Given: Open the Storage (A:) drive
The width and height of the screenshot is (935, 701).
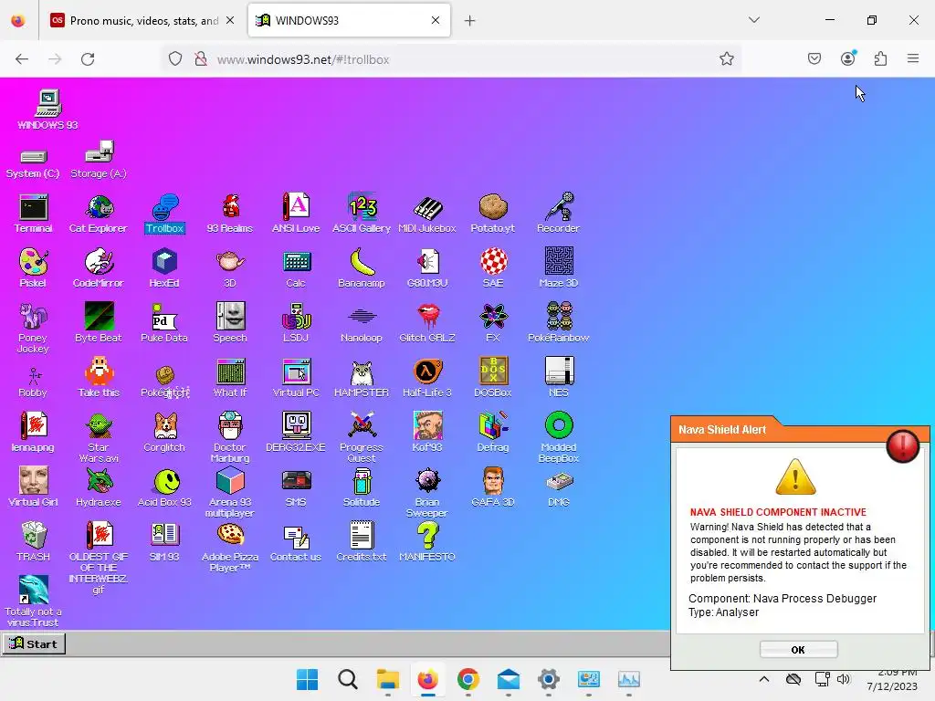Looking at the screenshot, I should 99,160.
